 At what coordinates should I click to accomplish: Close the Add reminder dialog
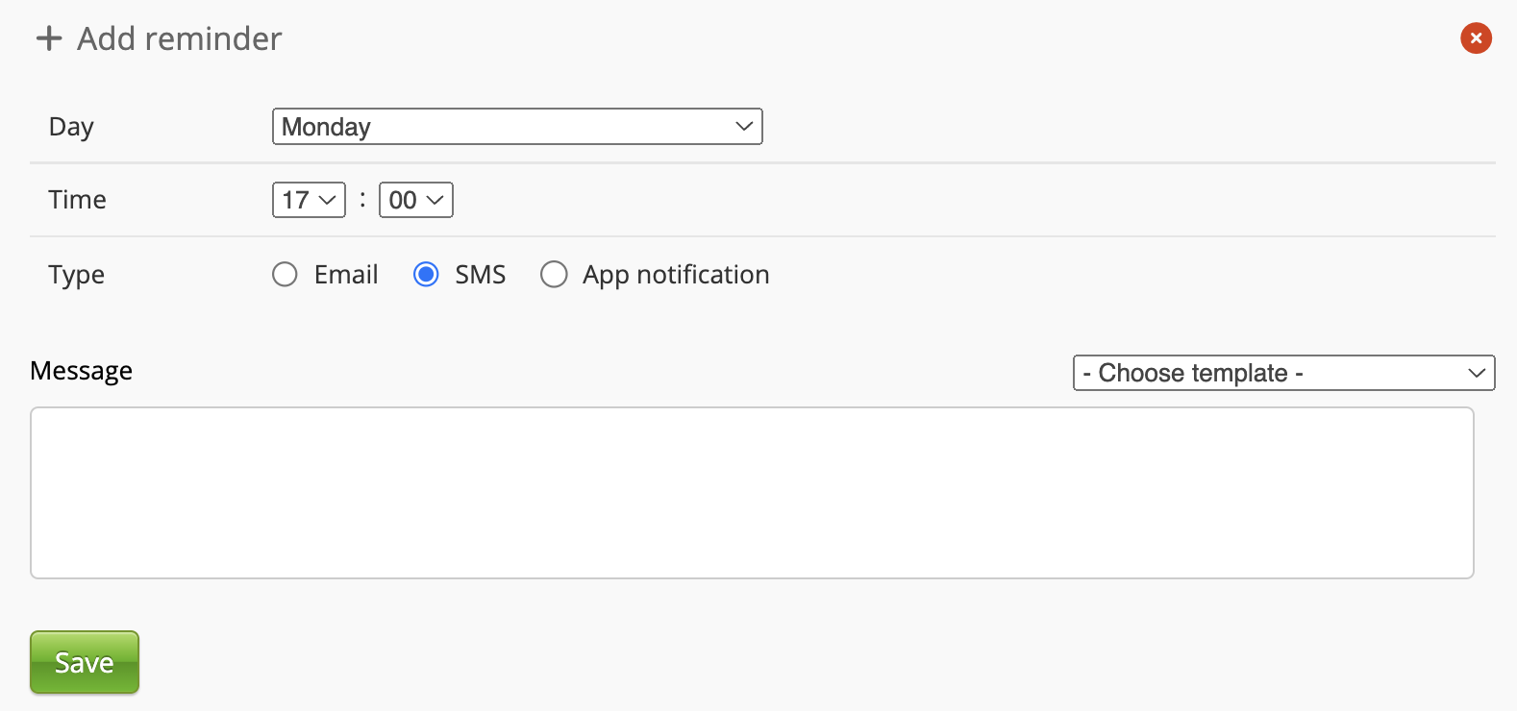click(x=1476, y=38)
